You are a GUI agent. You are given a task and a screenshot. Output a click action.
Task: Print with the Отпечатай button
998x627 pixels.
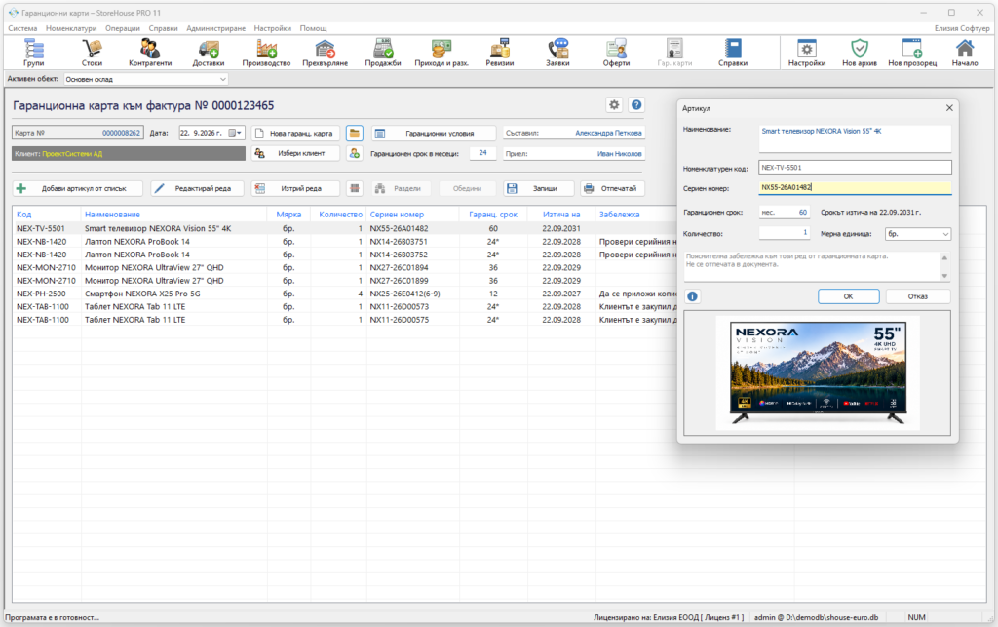pyautogui.click(x=612, y=188)
